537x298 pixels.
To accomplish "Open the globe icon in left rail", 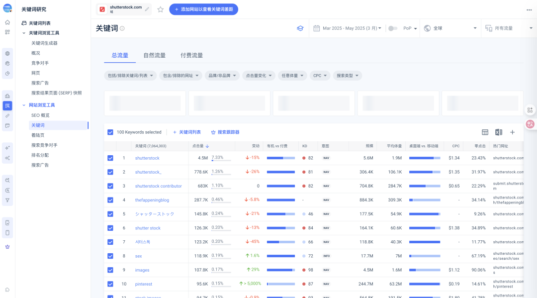I will pos(7,53).
